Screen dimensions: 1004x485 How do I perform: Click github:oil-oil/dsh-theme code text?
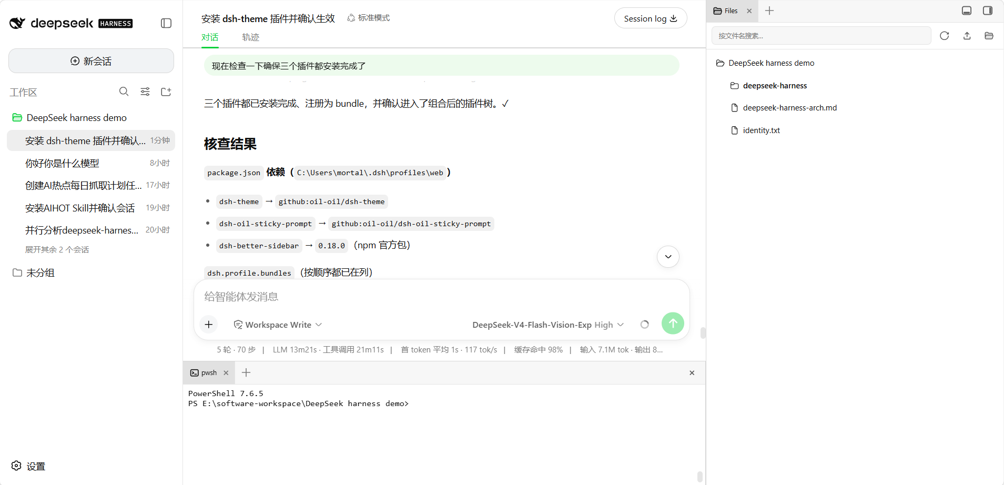tap(331, 201)
